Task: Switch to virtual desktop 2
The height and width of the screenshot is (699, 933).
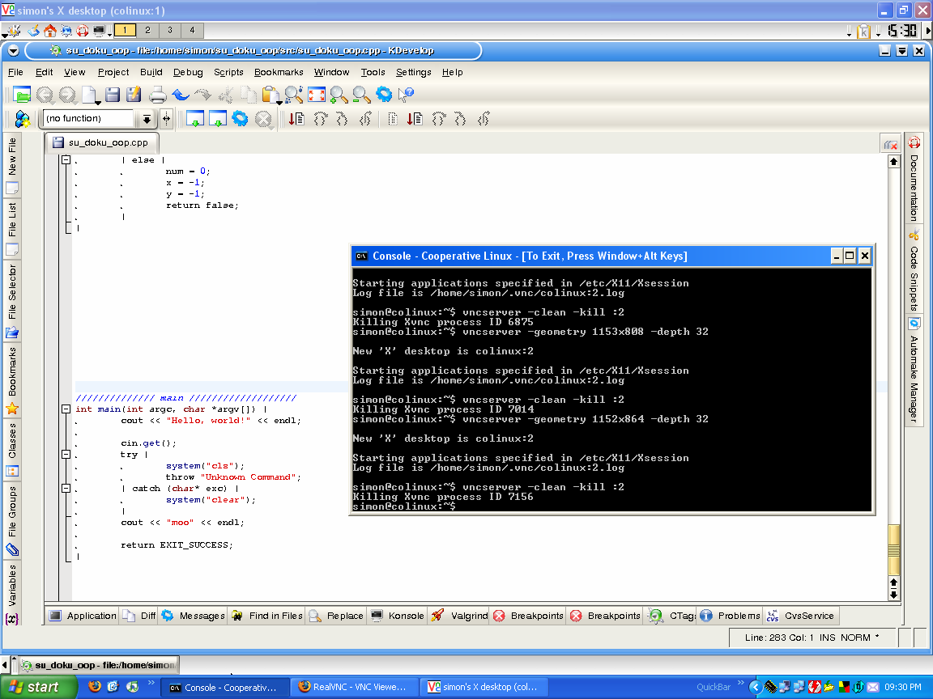Action: [147, 30]
